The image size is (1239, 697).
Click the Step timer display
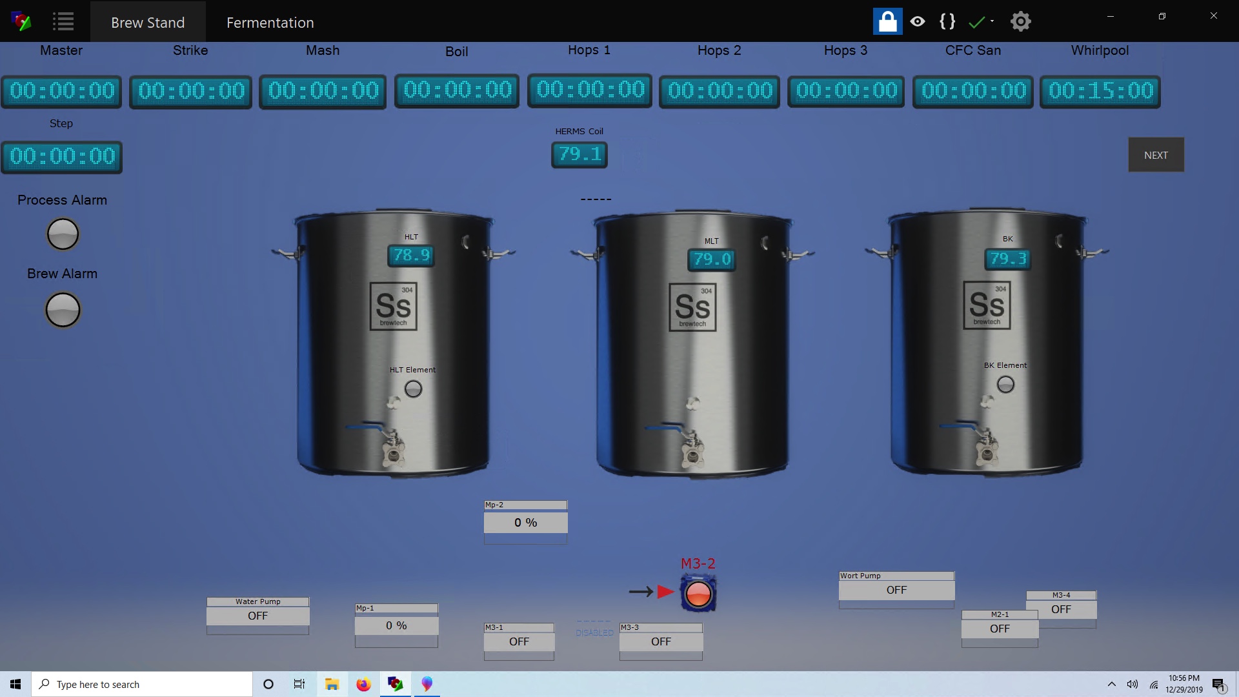[61, 157]
